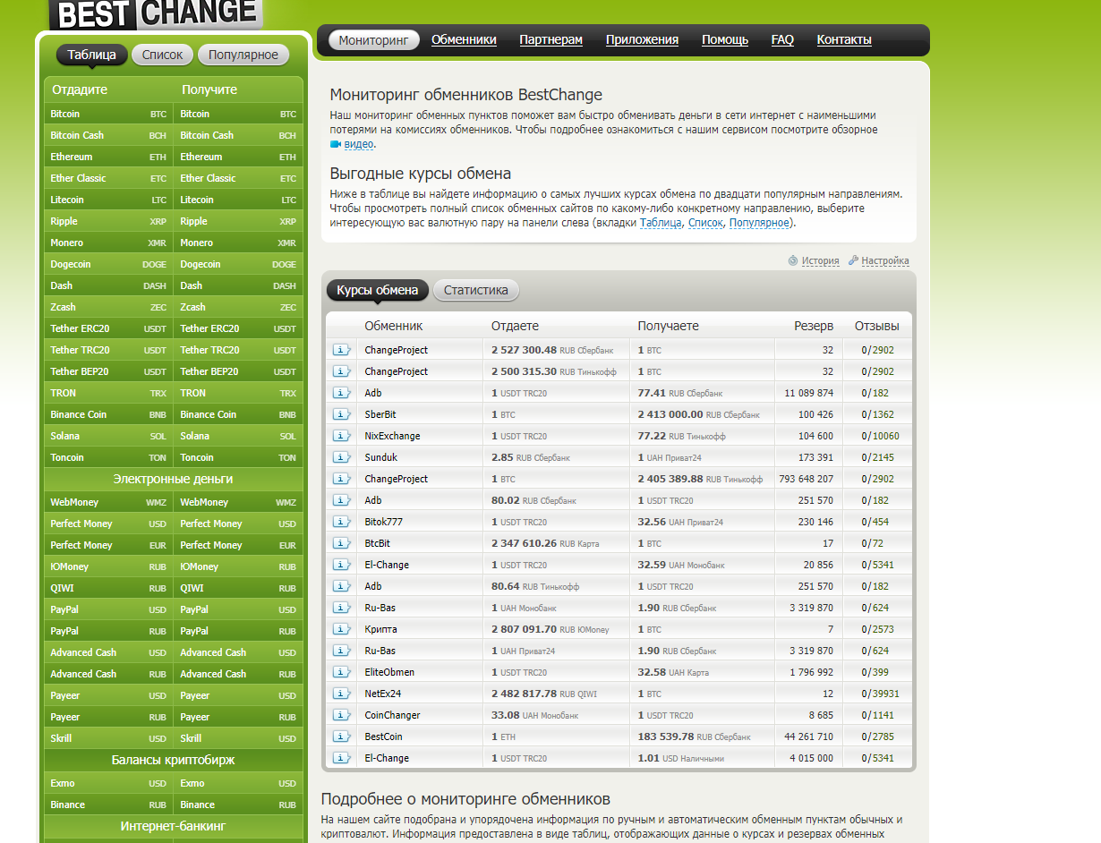Viewport: 1101px width, 843px height.
Task: Open the Курсы обмена tab
Action: (x=377, y=290)
